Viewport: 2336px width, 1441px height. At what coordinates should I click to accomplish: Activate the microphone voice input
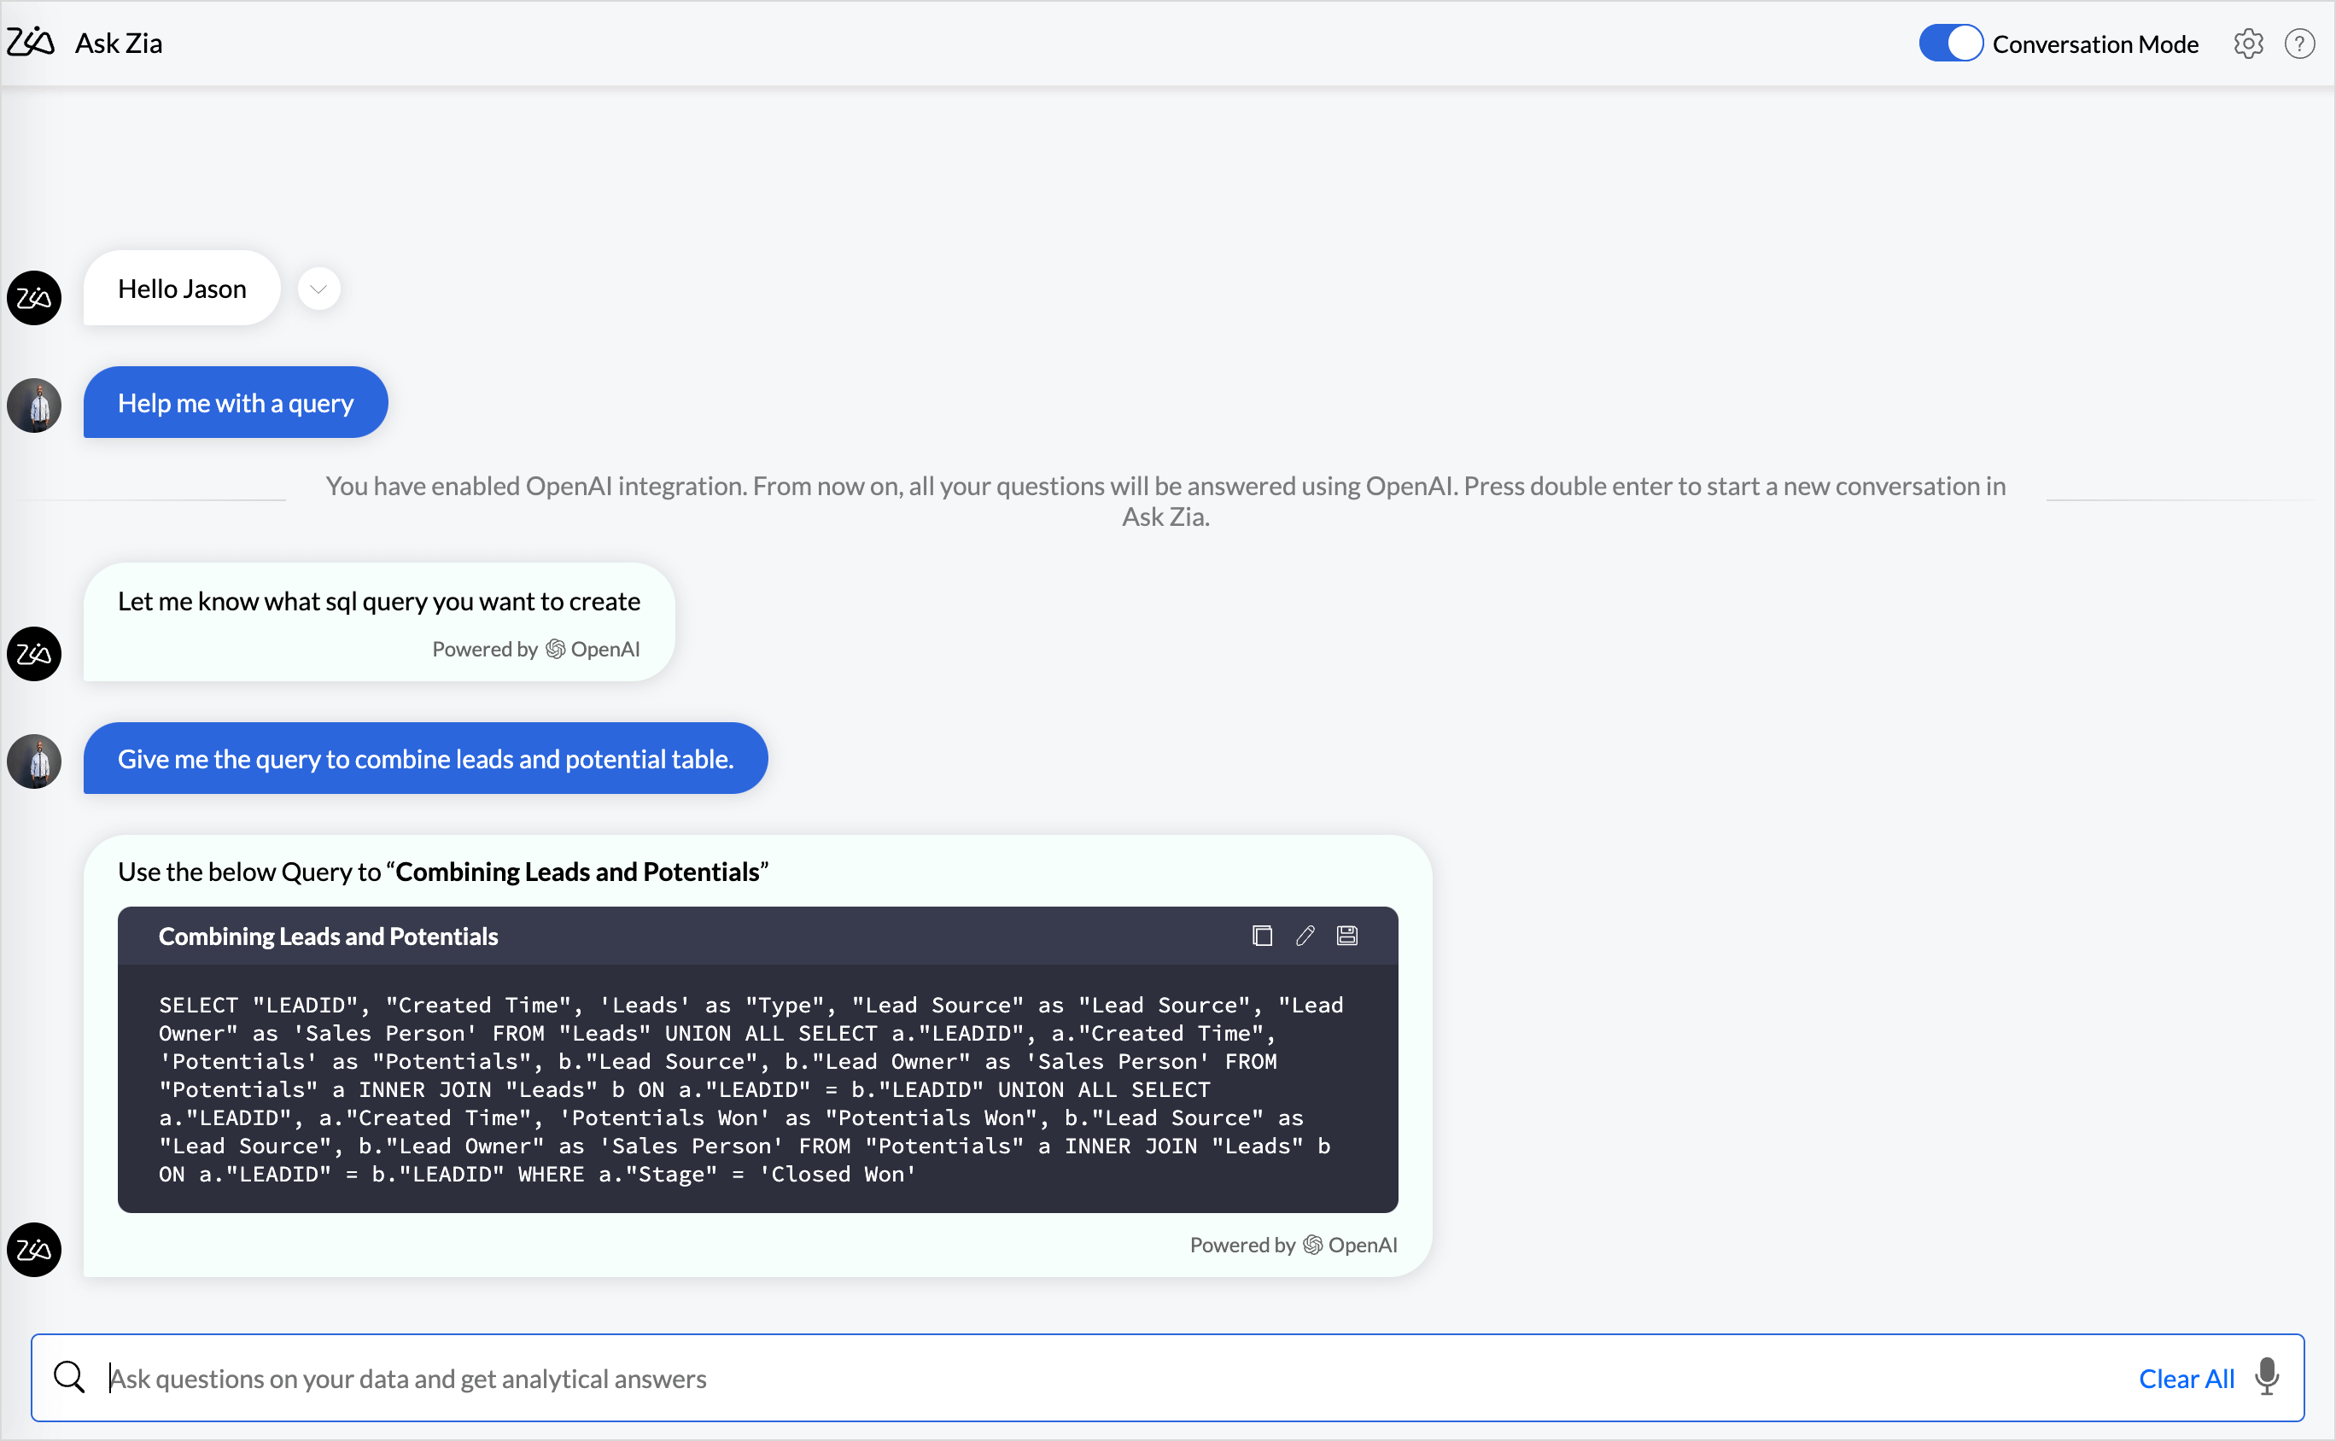click(2268, 1377)
